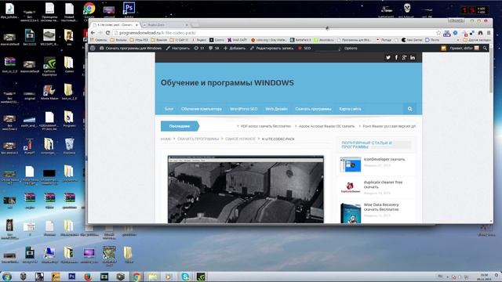Viewport: 502px width, 282px height.
Task: Open Google Chrome shortcut on the desktop
Action: 89,9
